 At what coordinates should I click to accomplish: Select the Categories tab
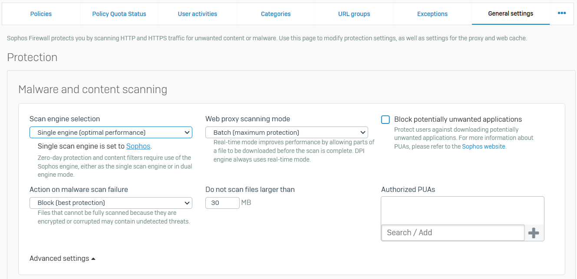click(x=276, y=14)
